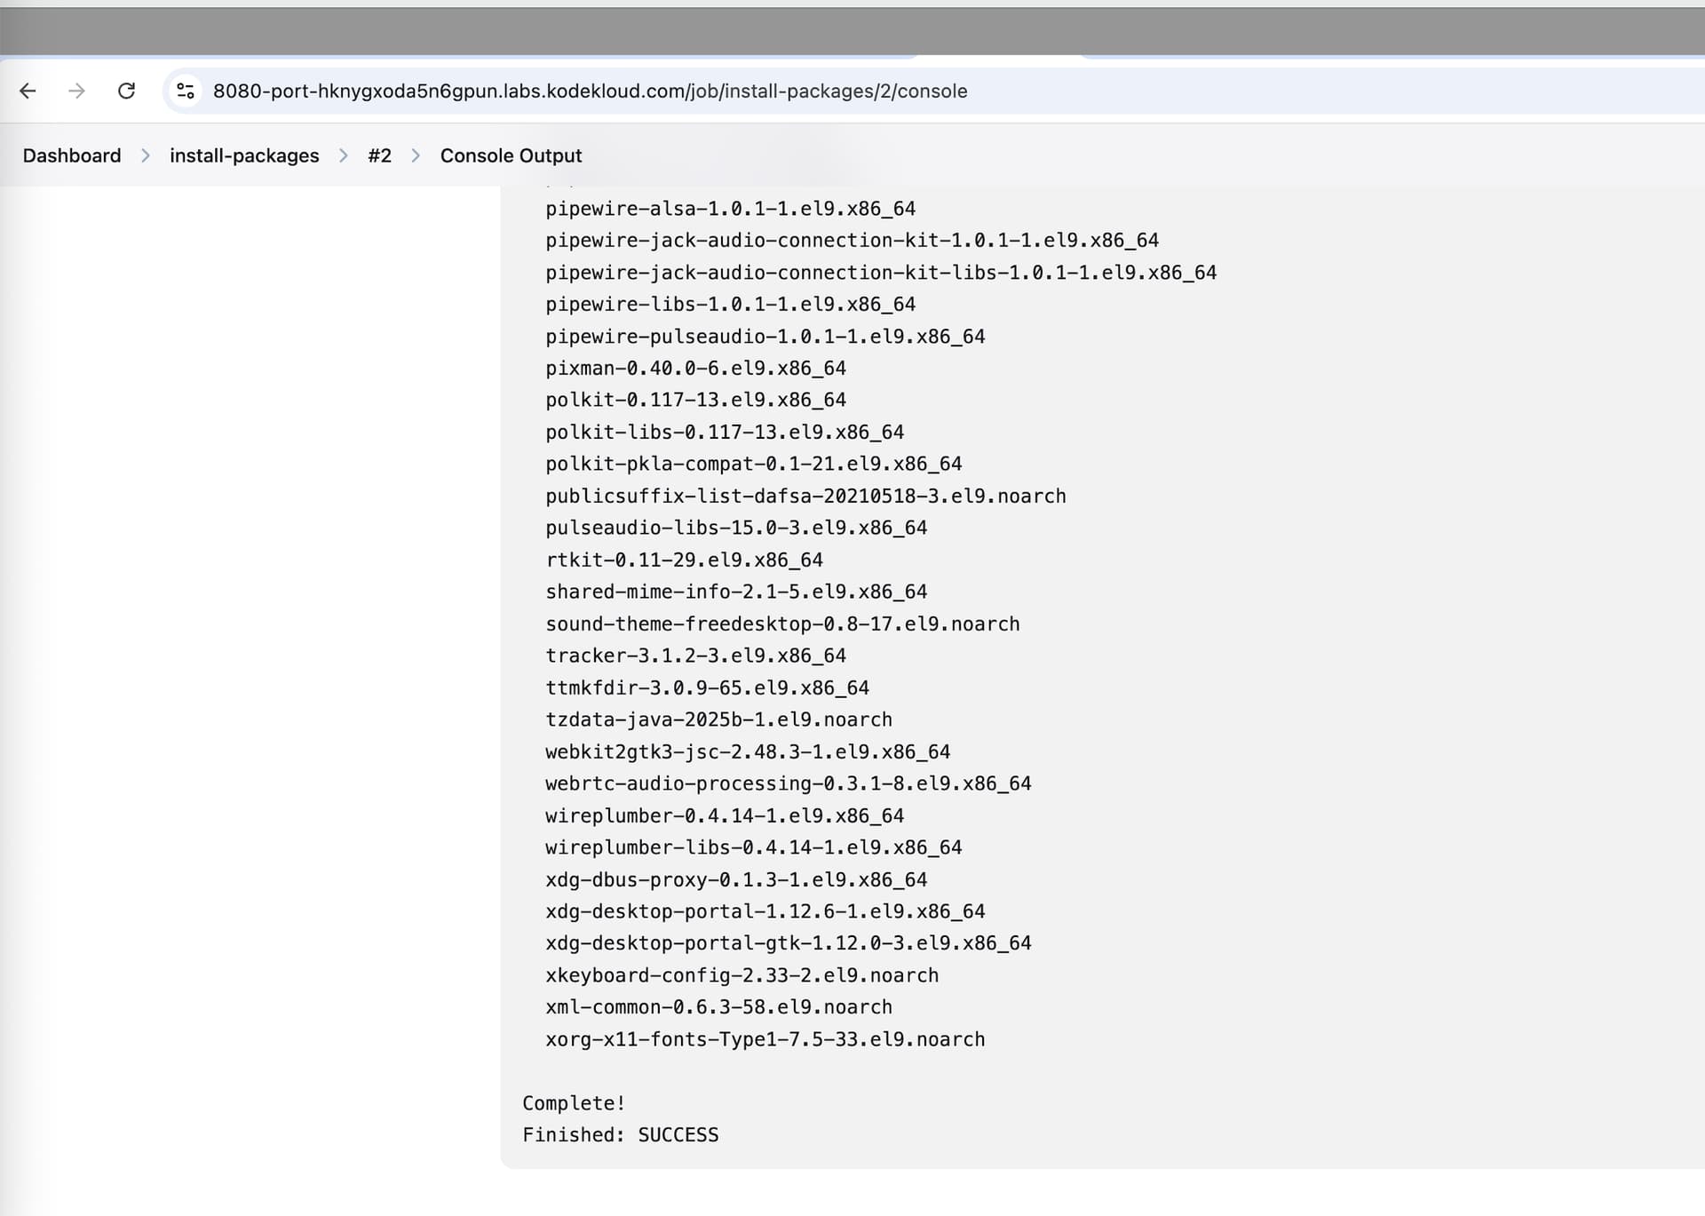
Task: Click the browser back arrow
Action: (x=28, y=91)
